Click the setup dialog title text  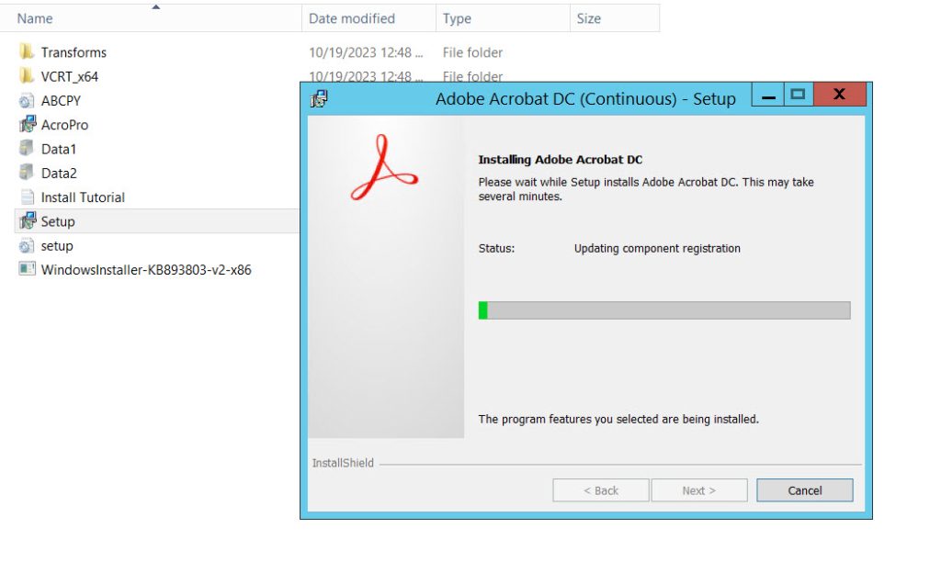click(x=585, y=98)
